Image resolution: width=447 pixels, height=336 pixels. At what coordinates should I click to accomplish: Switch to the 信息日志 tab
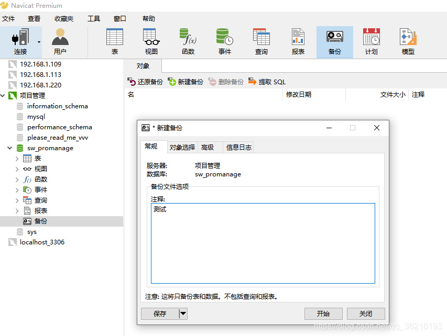click(x=238, y=147)
